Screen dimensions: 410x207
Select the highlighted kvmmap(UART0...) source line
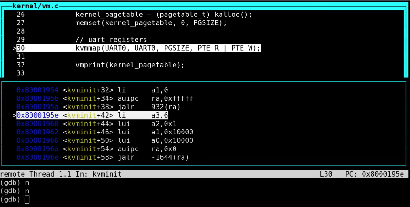coord(167,48)
